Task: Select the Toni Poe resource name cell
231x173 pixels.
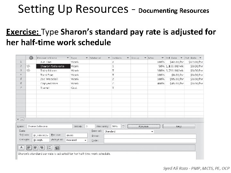Action: [x=53, y=75]
